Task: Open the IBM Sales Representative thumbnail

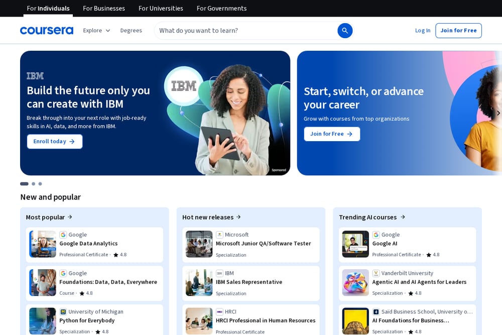Action: [x=199, y=282]
